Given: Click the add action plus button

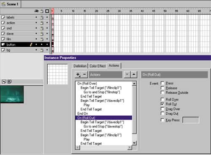Looking at the screenshot, I should (78, 75).
